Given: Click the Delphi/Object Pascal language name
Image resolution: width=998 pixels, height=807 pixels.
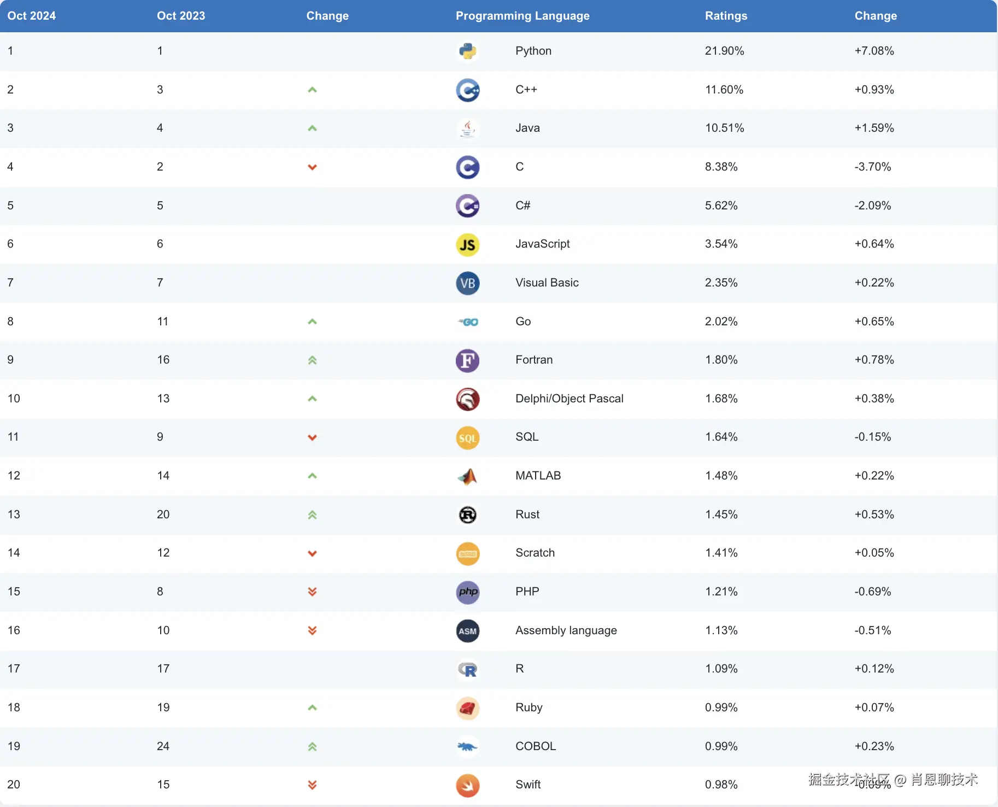Looking at the screenshot, I should [569, 399].
